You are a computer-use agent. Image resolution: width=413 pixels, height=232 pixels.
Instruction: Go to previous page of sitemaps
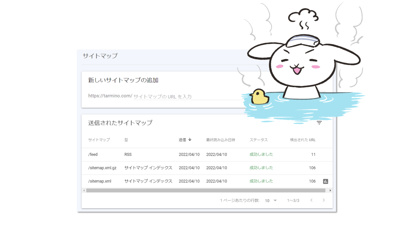311,200
